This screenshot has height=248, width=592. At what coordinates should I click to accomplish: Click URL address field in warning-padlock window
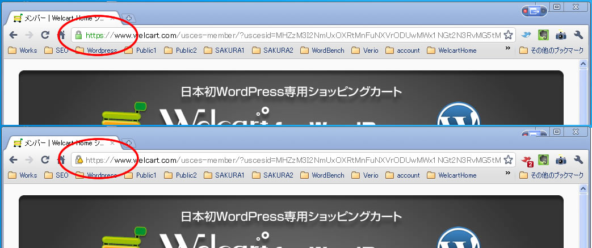pyautogui.click(x=293, y=160)
